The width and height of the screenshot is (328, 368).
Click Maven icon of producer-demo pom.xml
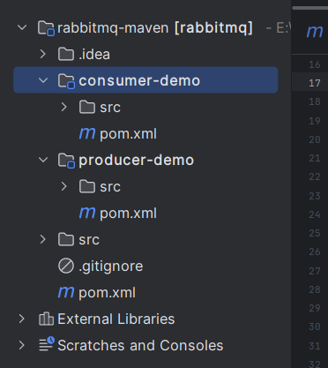pos(87,213)
